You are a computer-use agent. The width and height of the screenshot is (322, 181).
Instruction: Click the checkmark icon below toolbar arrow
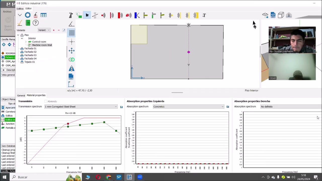point(20,23)
